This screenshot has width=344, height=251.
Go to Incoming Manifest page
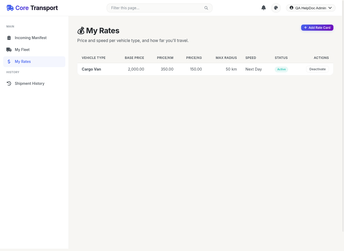[x=34, y=38]
